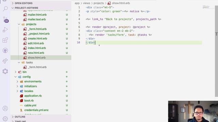The width and height of the screenshot is (218, 122).
Task: Click the credentials.yml.enc key icon
Action: coord(21,110)
